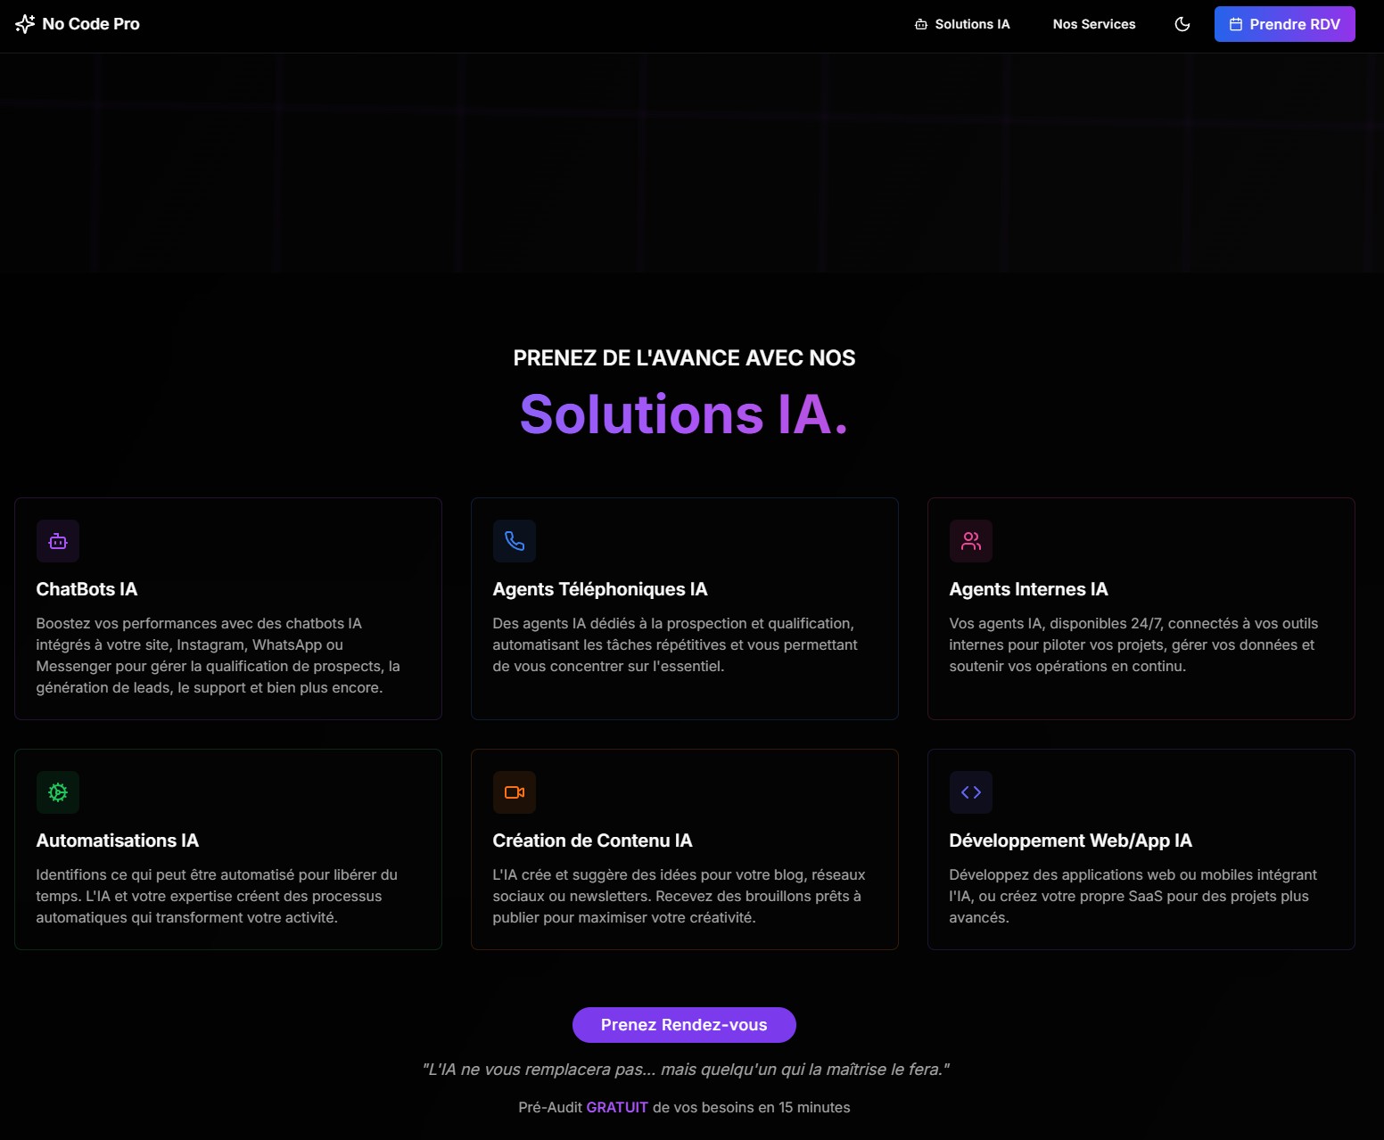1384x1140 pixels.
Task: Click the Prendre RDV button
Action: point(1285,24)
